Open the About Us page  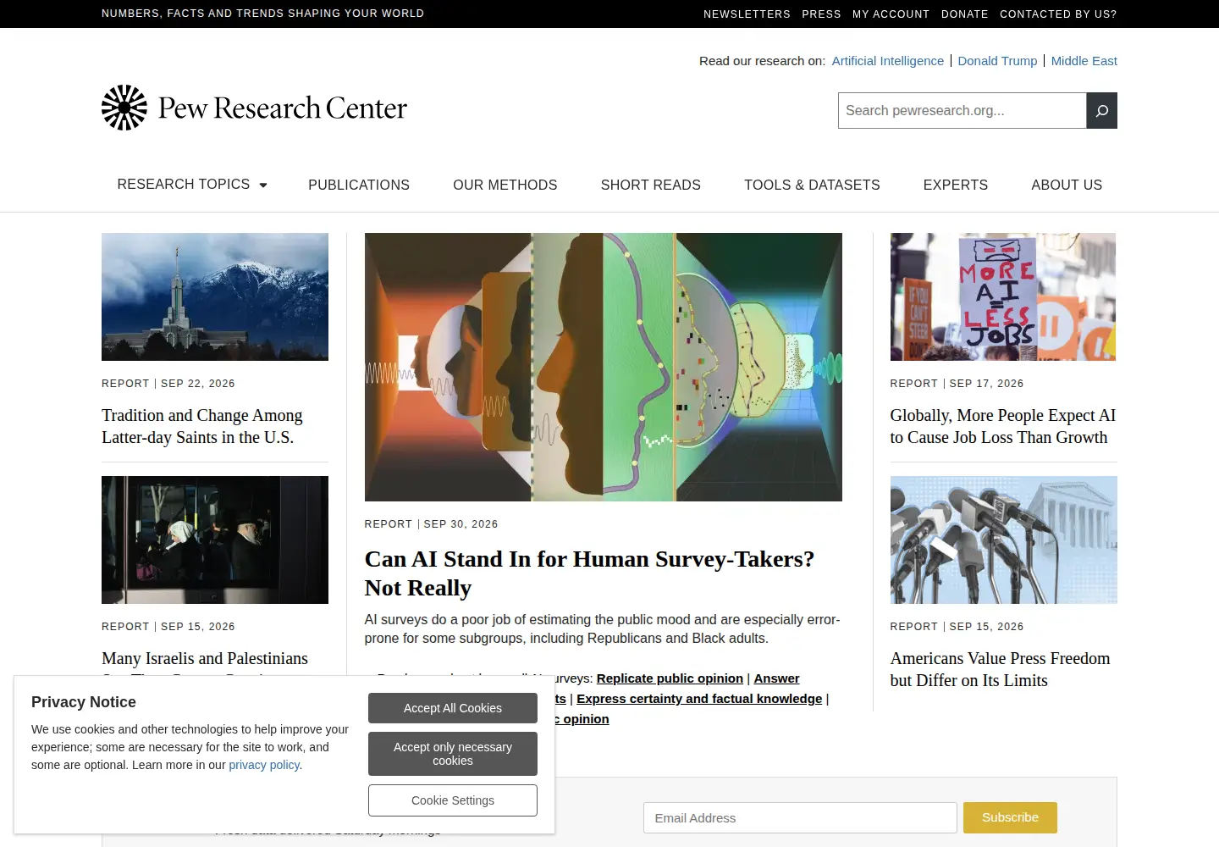pos(1067,185)
